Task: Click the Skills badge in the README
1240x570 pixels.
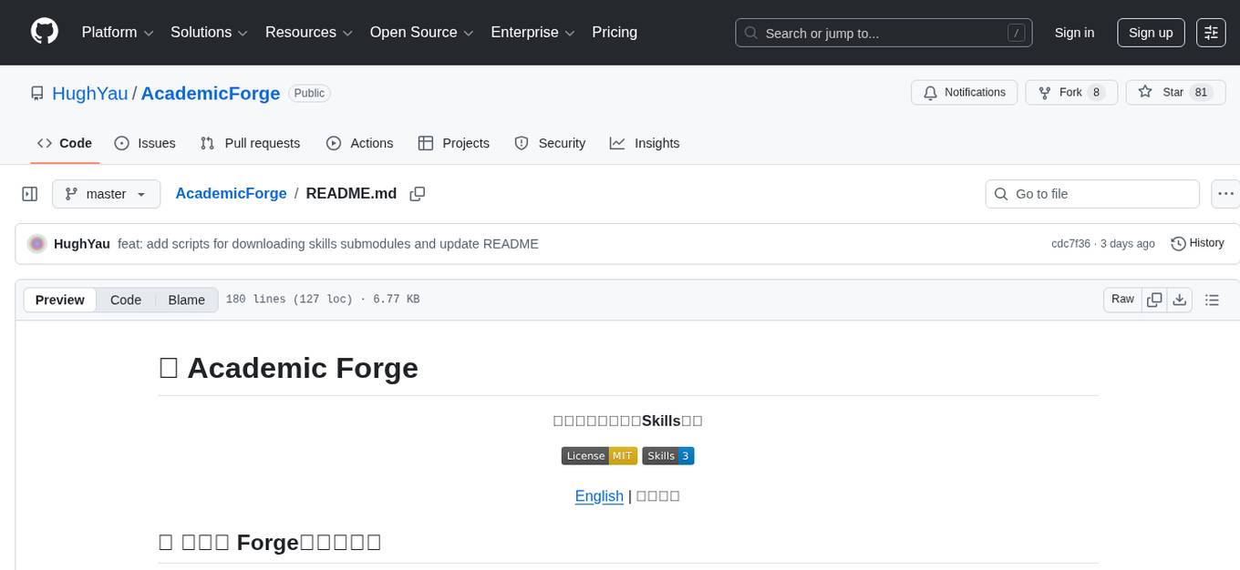Action: pyautogui.click(x=668, y=455)
